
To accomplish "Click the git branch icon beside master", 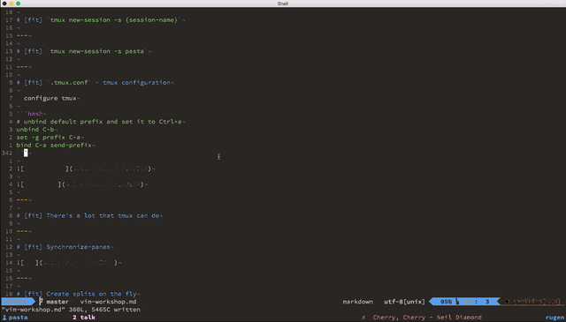I will pos(41,302).
